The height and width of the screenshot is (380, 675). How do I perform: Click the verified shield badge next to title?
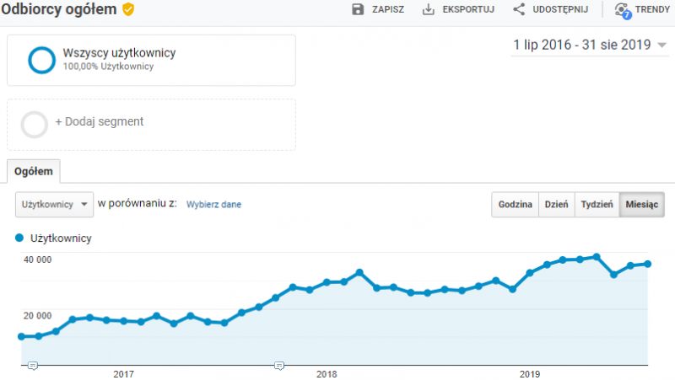[128, 9]
